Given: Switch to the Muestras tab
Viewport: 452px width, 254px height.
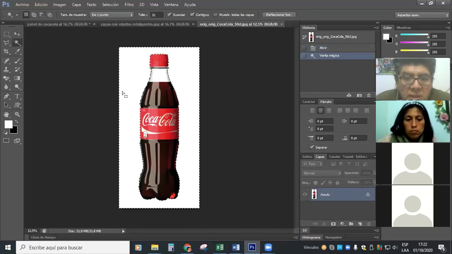Looking at the screenshot, I should (404, 28).
